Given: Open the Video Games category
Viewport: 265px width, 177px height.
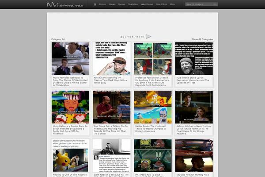Looking at the screenshot, I should coord(147,4).
